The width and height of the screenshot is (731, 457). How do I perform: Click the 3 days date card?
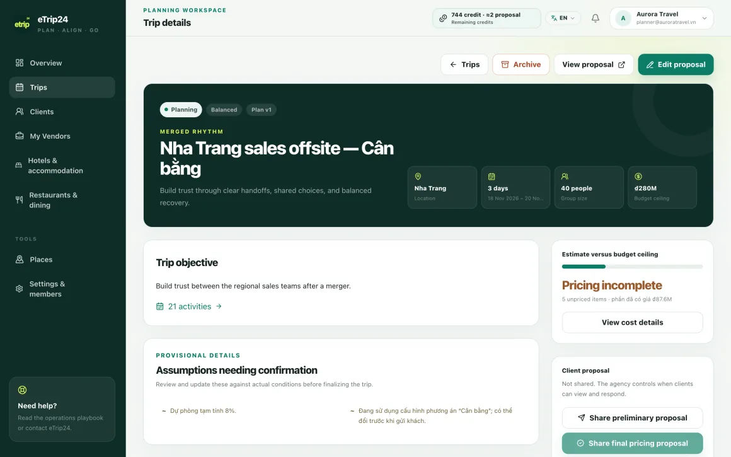(515, 187)
